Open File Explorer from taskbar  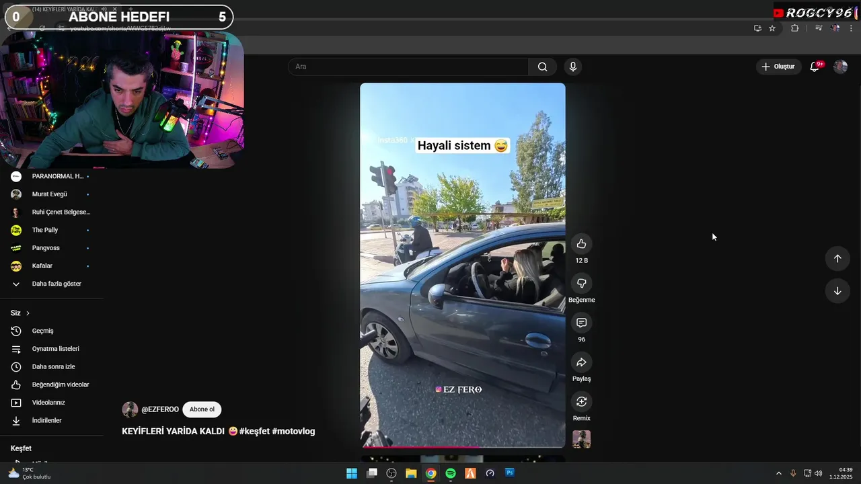click(411, 473)
